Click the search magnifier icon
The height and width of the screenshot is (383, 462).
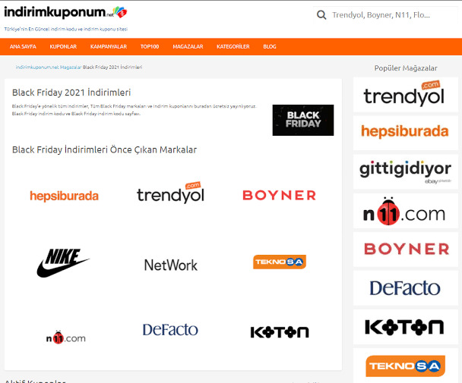321,15
